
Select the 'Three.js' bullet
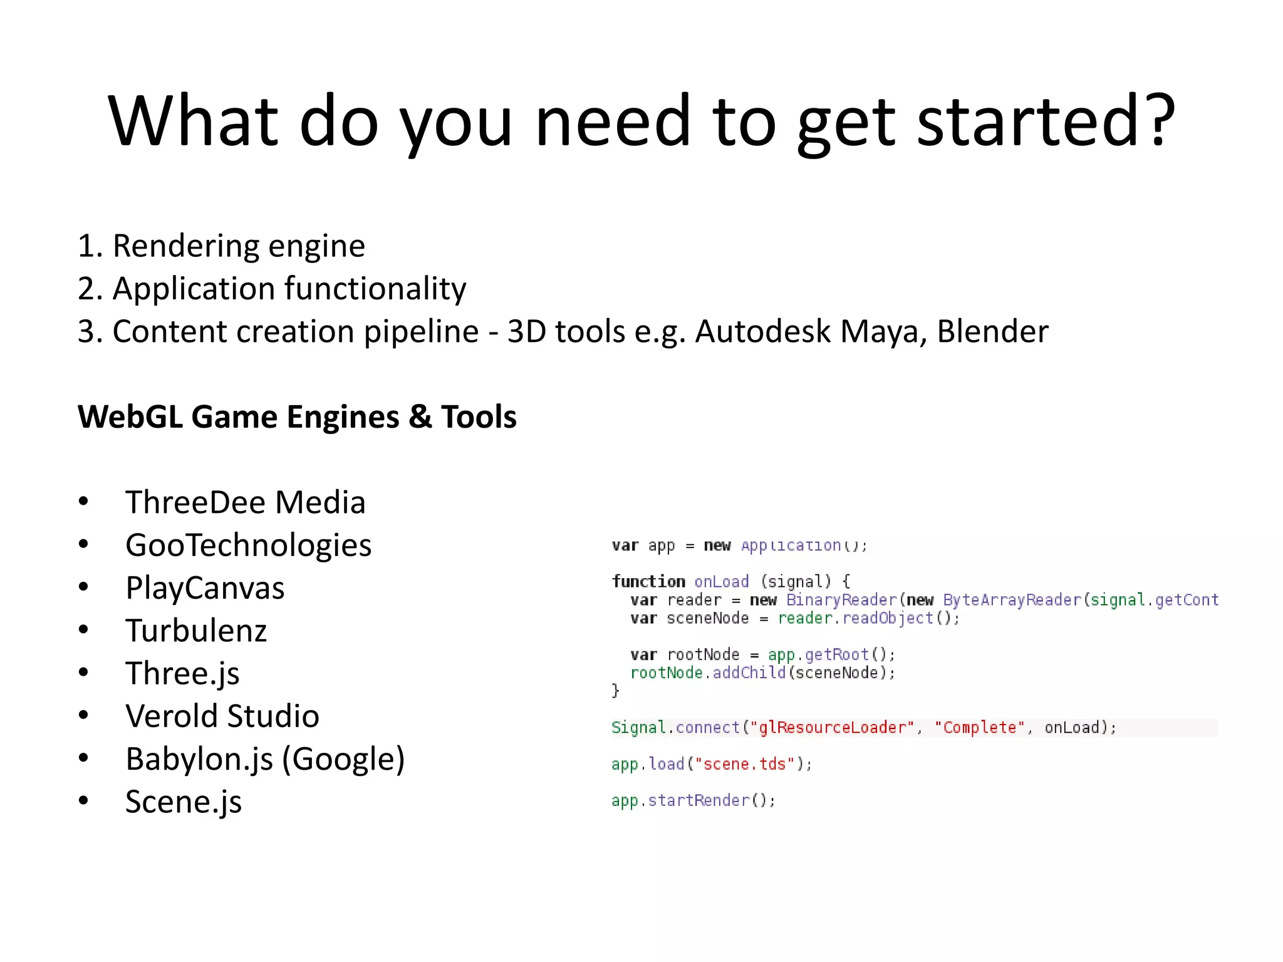point(182,674)
